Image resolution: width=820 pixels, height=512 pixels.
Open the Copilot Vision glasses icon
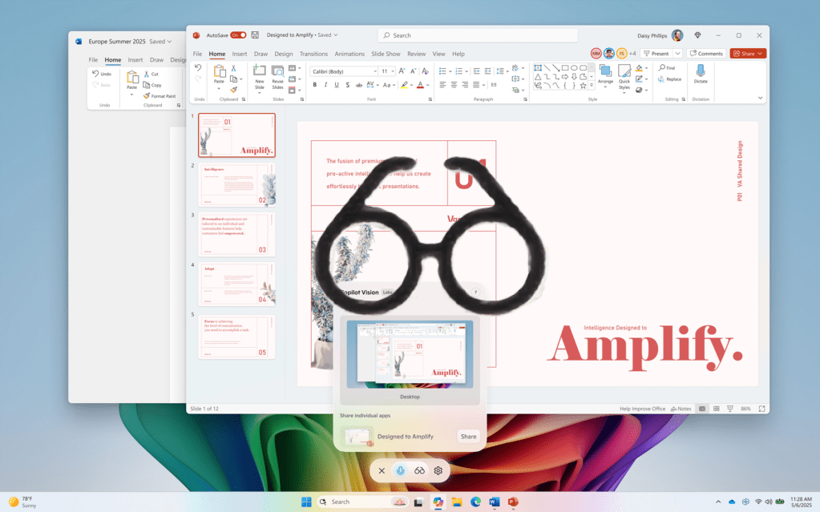[x=419, y=470]
